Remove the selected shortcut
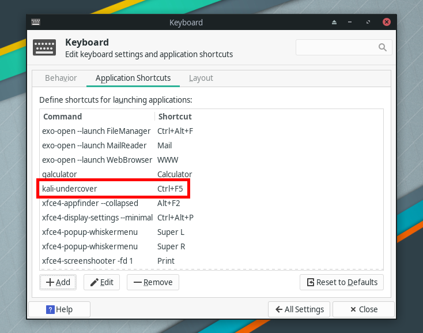 pyautogui.click(x=153, y=282)
